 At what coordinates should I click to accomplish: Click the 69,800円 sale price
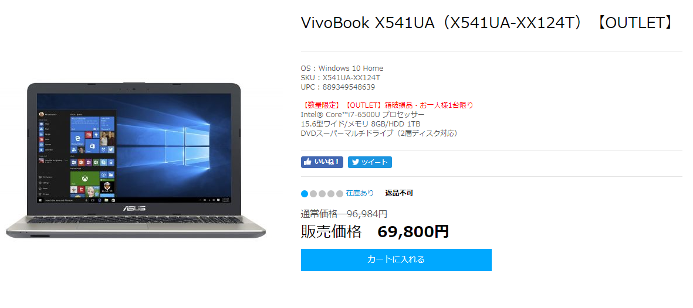[x=413, y=231]
